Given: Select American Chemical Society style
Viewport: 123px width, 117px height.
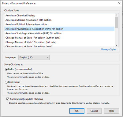Looking at the screenshot, I should (x=59, y=15).
